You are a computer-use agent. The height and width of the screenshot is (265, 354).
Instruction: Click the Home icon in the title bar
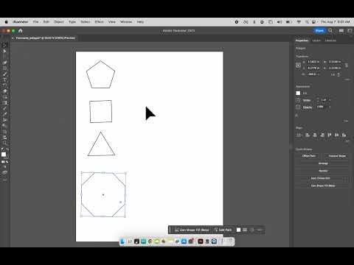21,31
